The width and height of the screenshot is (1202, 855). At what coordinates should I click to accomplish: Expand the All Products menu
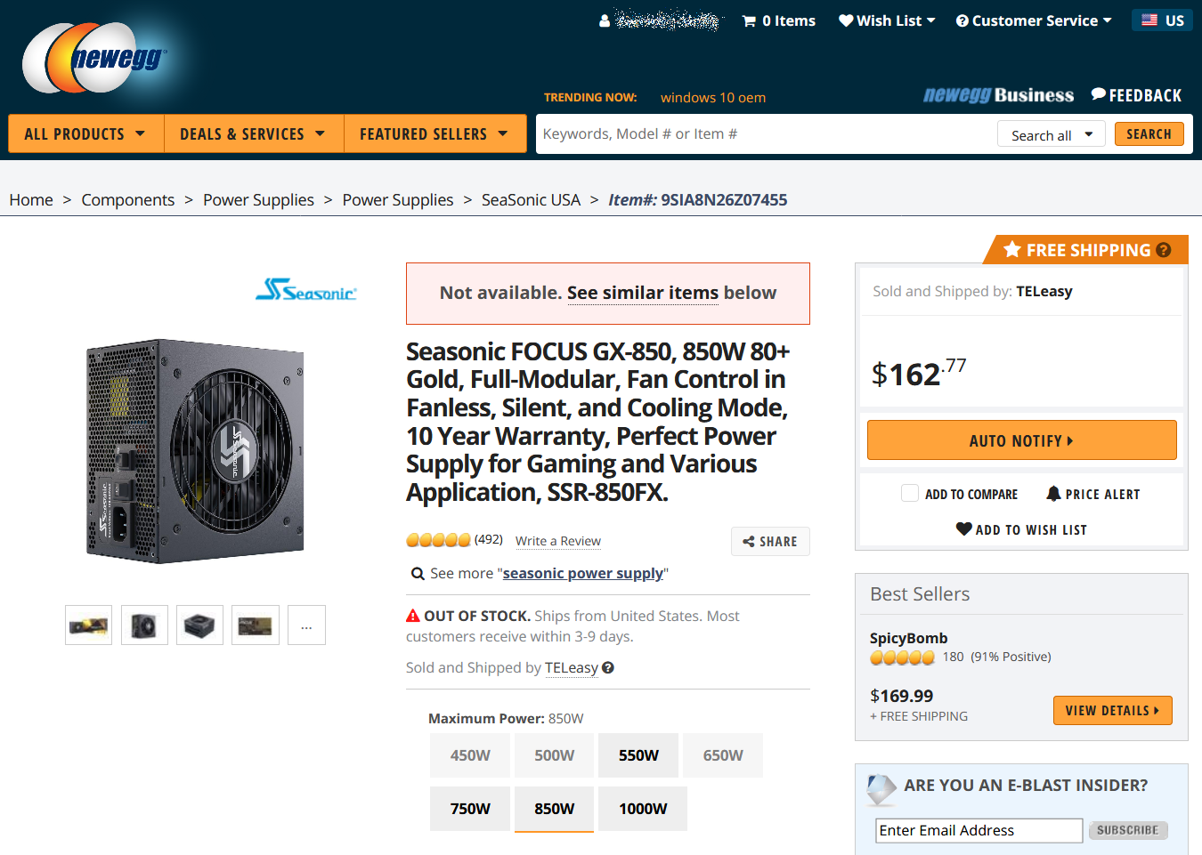tap(85, 134)
